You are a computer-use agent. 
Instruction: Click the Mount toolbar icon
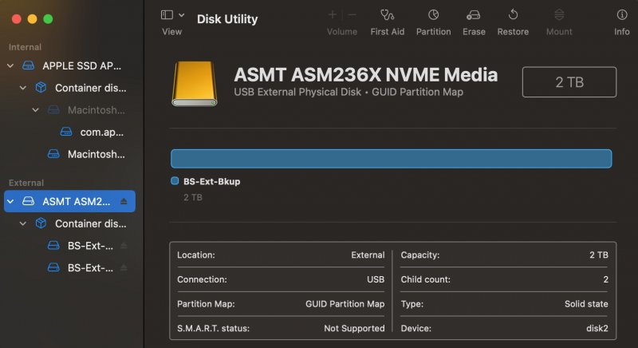click(559, 15)
